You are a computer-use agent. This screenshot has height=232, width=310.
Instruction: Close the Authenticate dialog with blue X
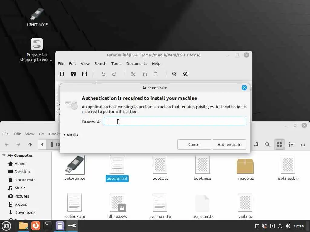pyautogui.click(x=244, y=88)
